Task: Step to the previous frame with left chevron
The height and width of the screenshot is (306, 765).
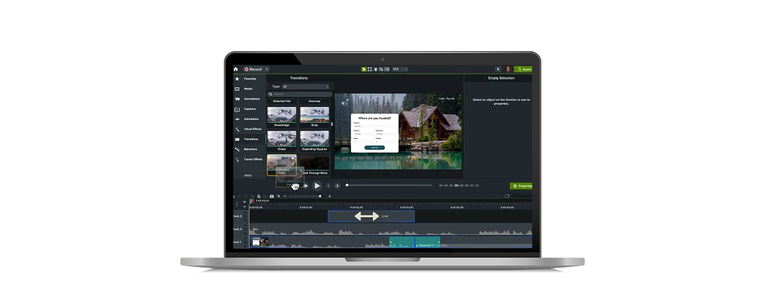Action: click(x=329, y=186)
